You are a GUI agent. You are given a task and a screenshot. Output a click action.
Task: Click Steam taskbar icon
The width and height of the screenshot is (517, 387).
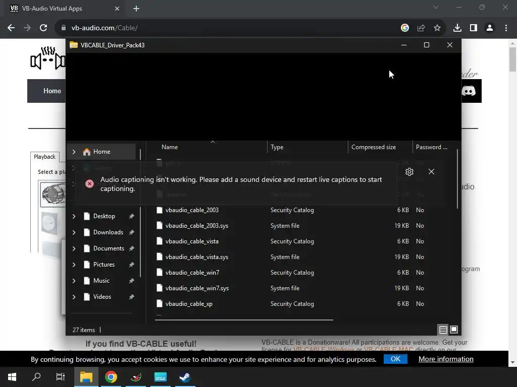(x=185, y=377)
